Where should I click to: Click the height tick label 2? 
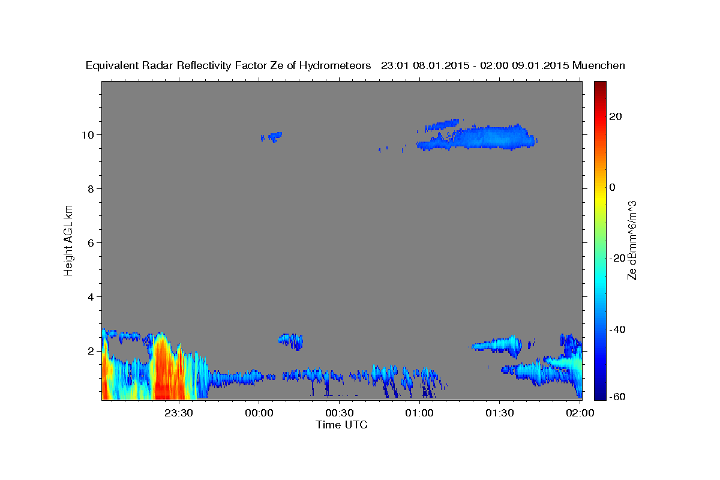[91, 351]
